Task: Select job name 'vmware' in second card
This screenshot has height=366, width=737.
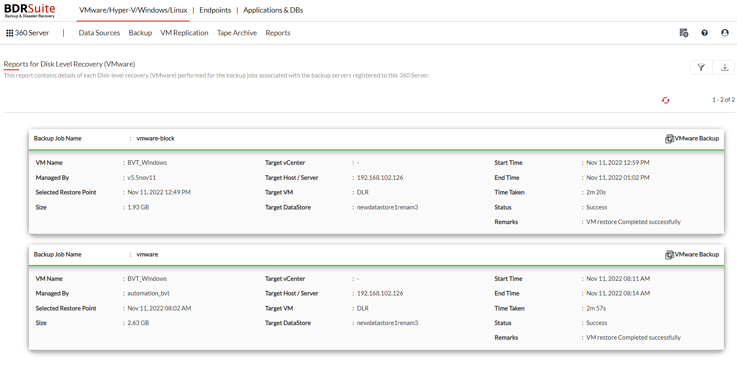Action: 147,254
